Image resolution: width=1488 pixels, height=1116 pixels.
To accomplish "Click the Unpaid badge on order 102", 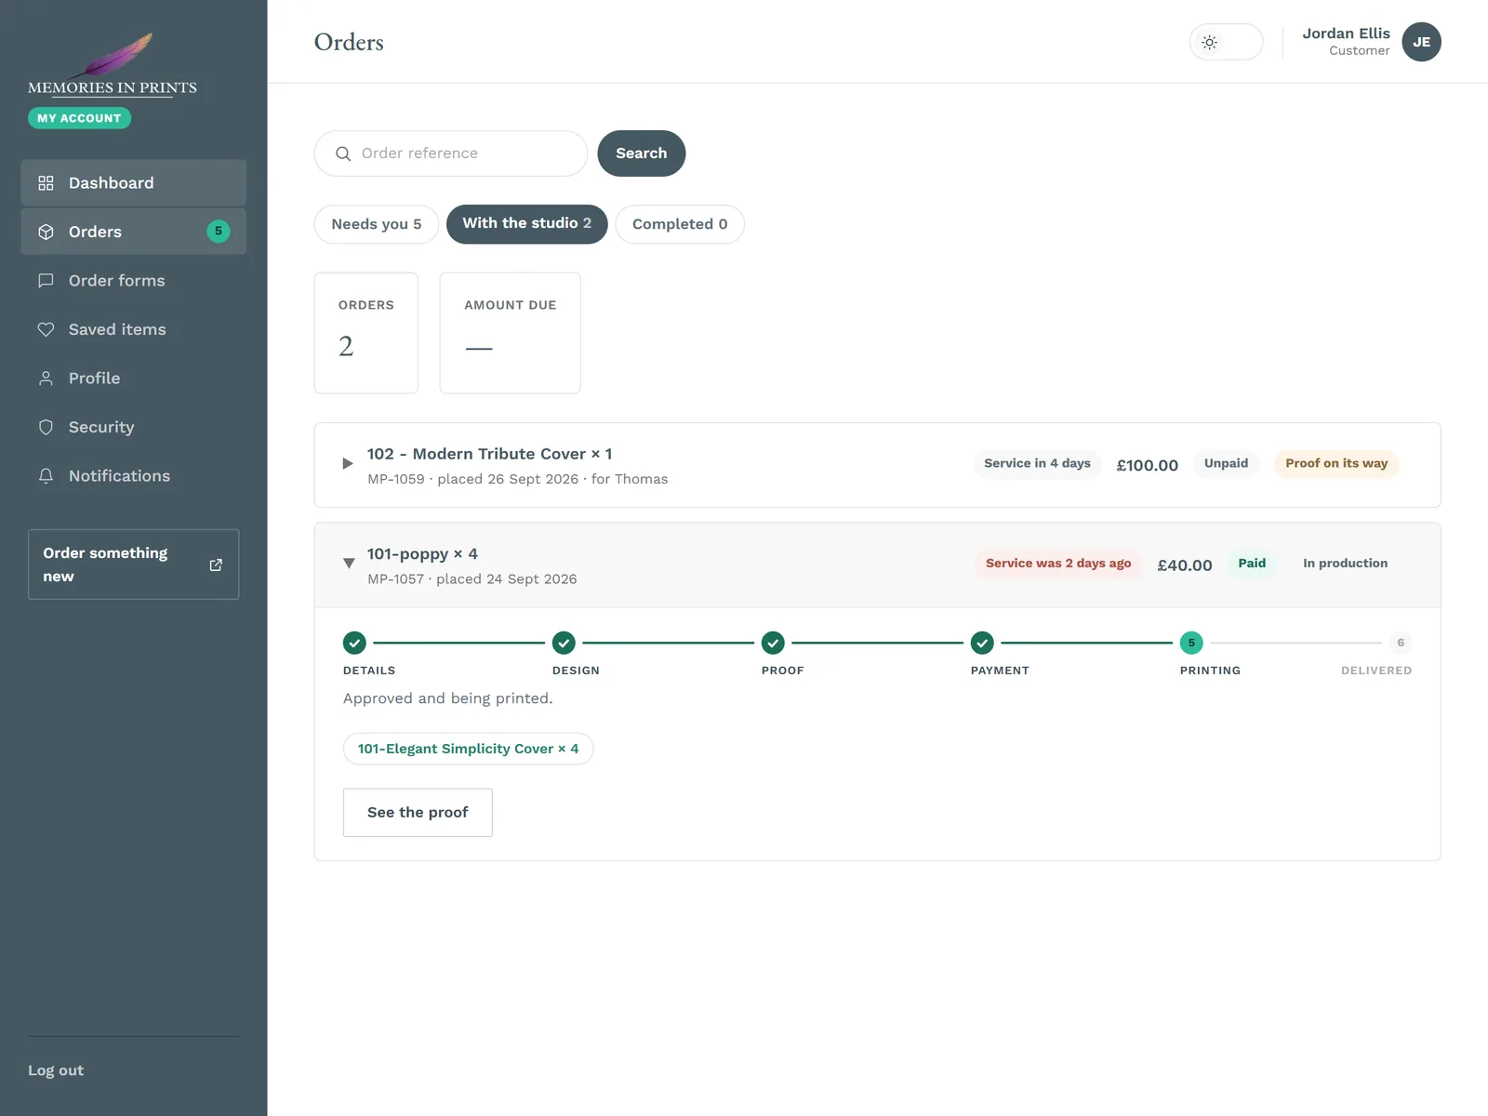I will point(1226,463).
